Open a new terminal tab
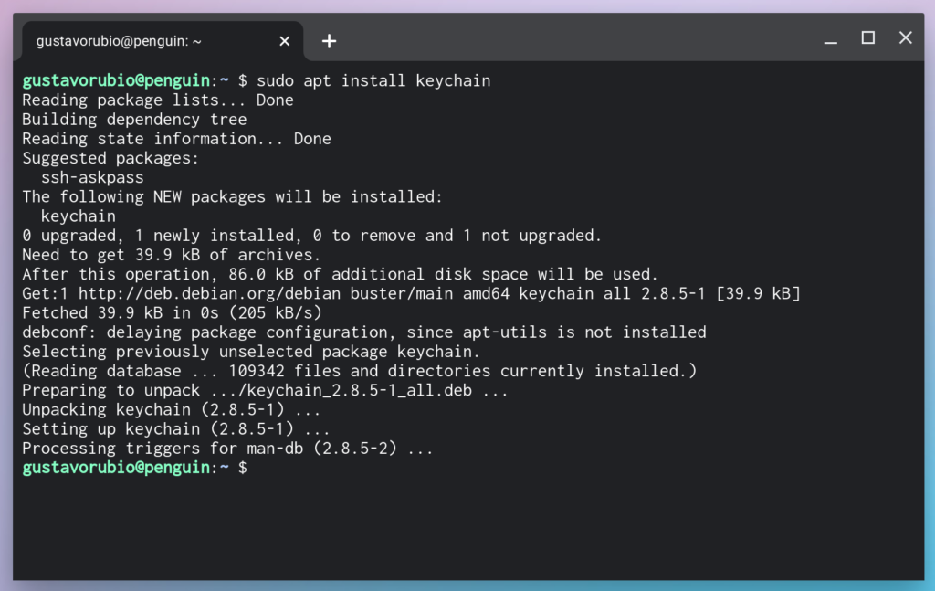The width and height of the screenshot is (935, 591). click(x=329, y=41)
